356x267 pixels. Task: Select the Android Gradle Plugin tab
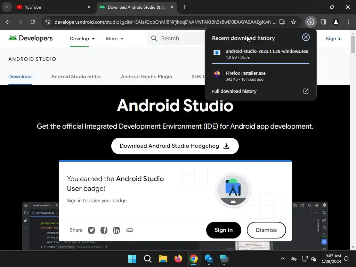[x=146, y=76]
